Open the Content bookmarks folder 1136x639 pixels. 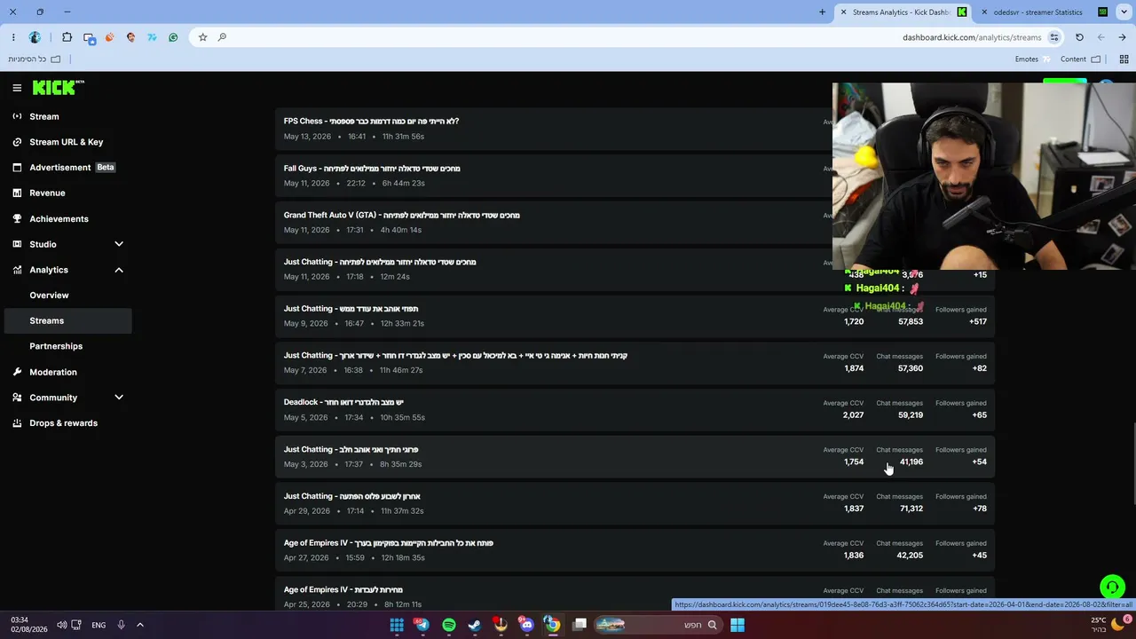tap(1080, 59)
